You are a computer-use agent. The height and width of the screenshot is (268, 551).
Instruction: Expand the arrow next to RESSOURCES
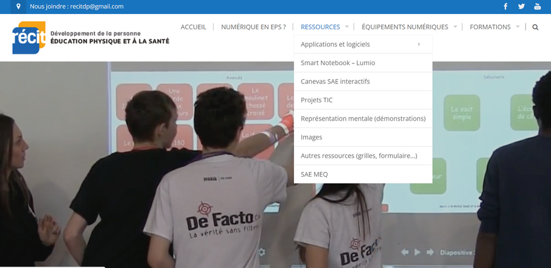tap(347, 27)
